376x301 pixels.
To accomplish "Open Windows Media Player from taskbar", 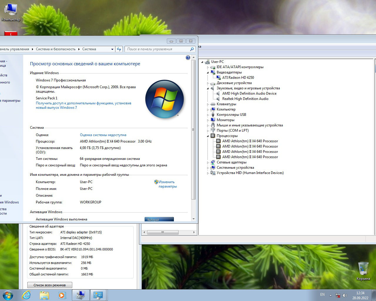I will pyautogui.click(x=62, y=295).
